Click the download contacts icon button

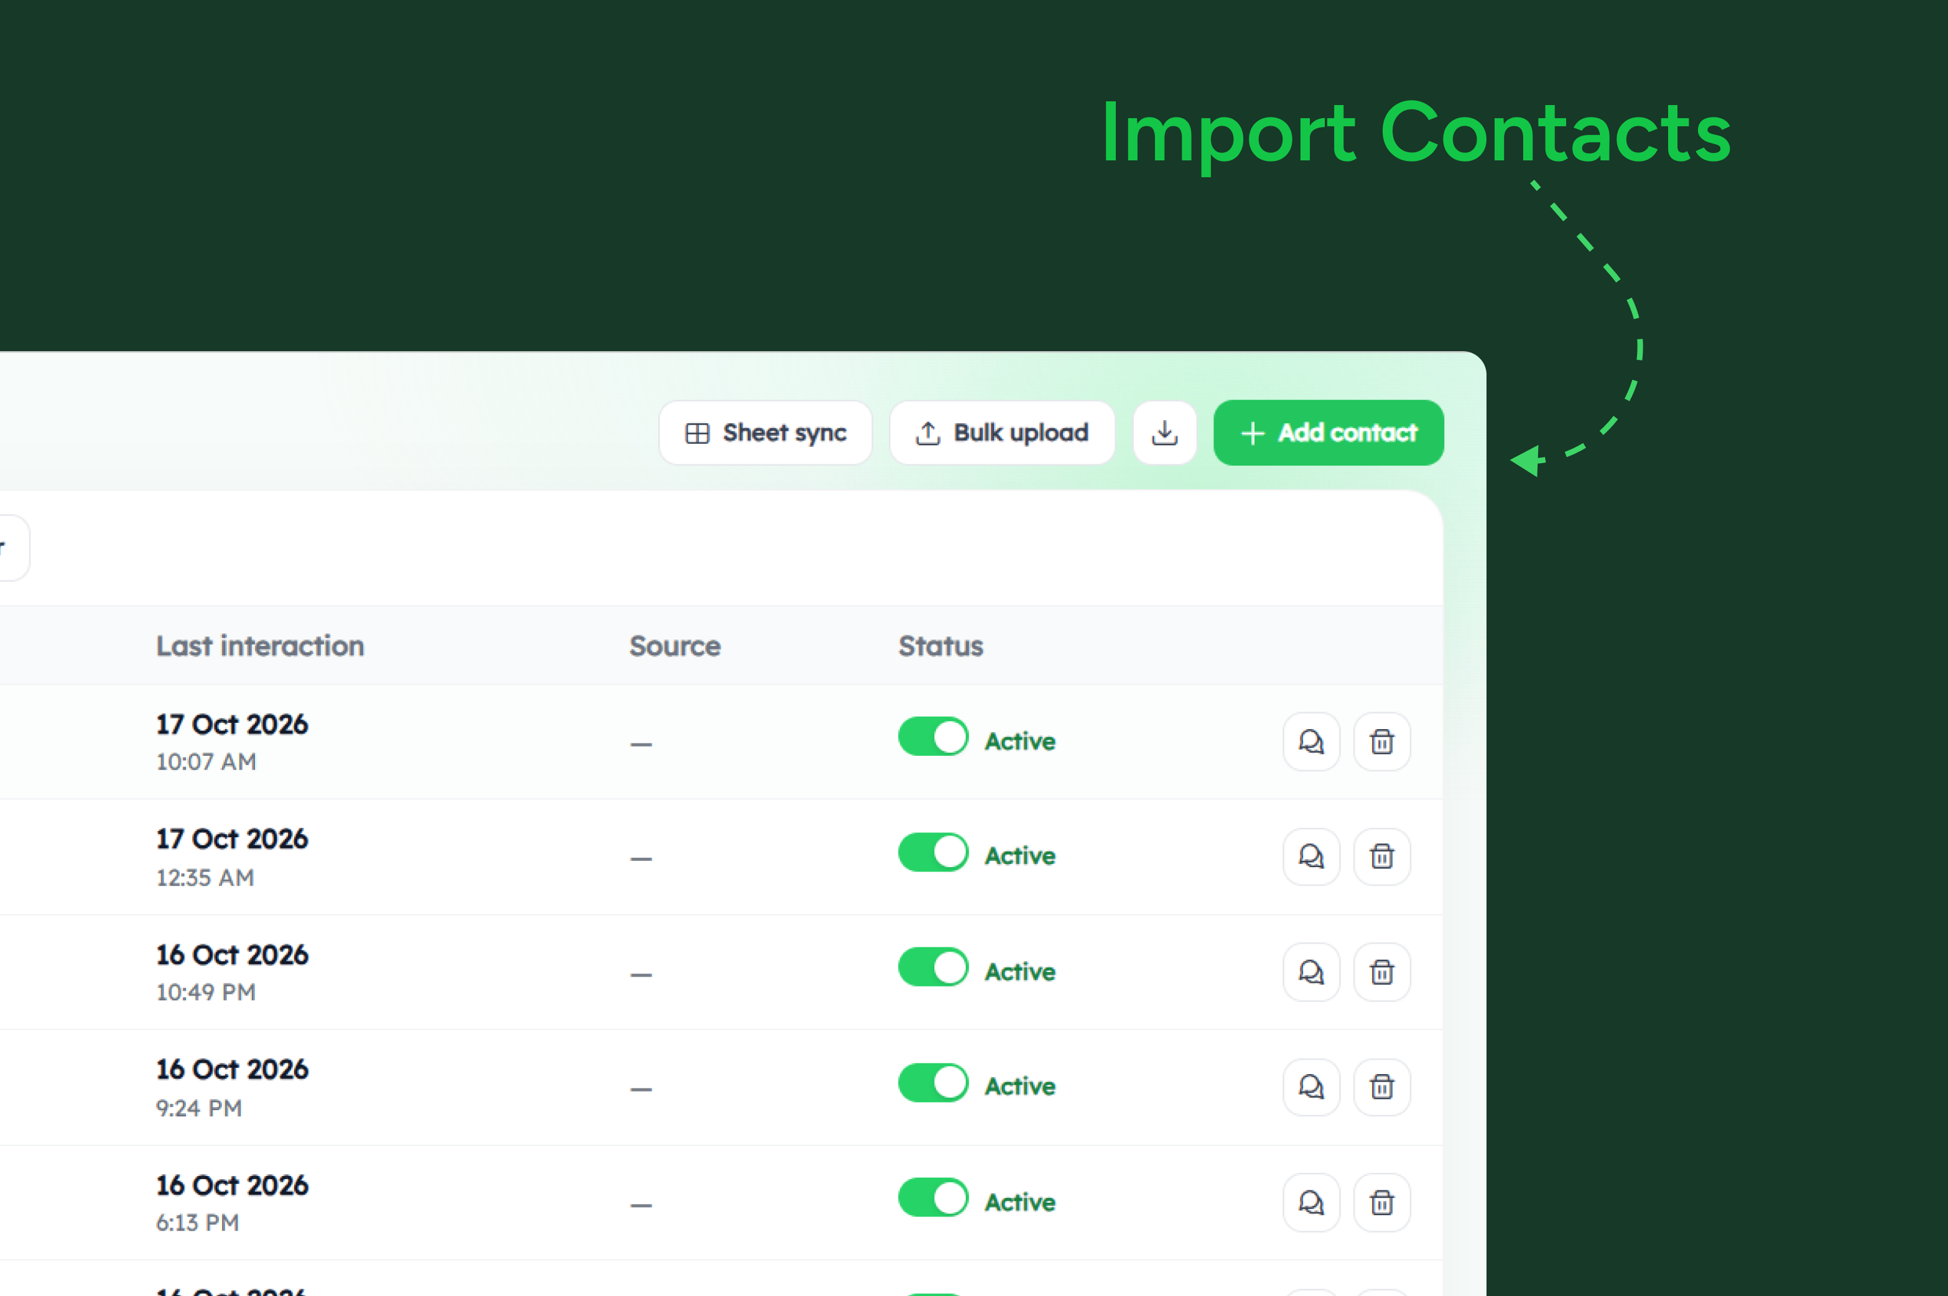[x=1164, y=433]
